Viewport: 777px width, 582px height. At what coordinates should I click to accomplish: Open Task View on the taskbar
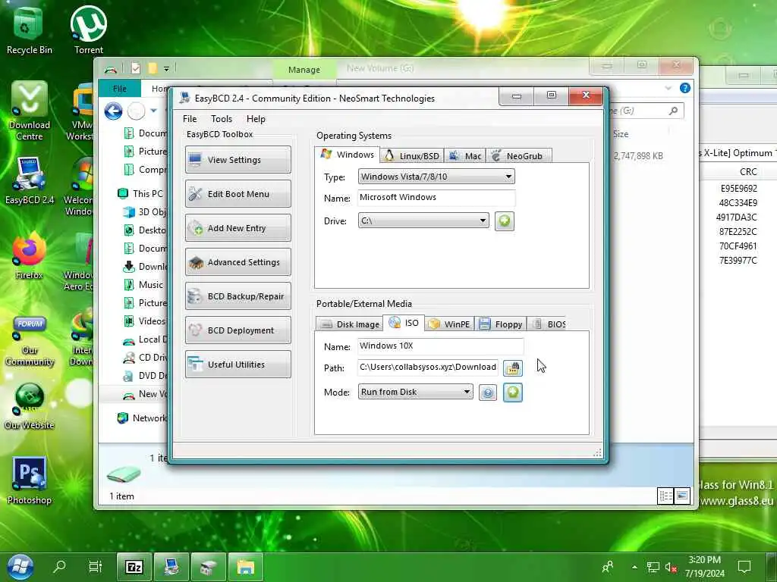pyautogui.click(x=95, y=566)
